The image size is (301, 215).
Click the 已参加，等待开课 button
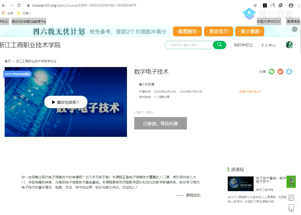pos(160,123)
